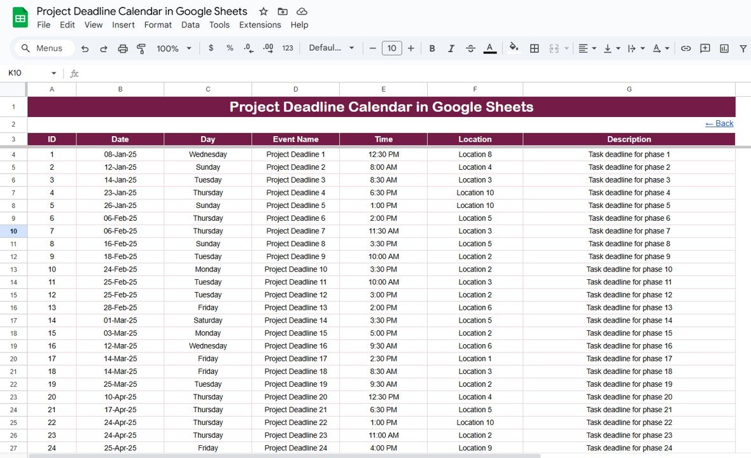Redo the last action

point(104,48)
